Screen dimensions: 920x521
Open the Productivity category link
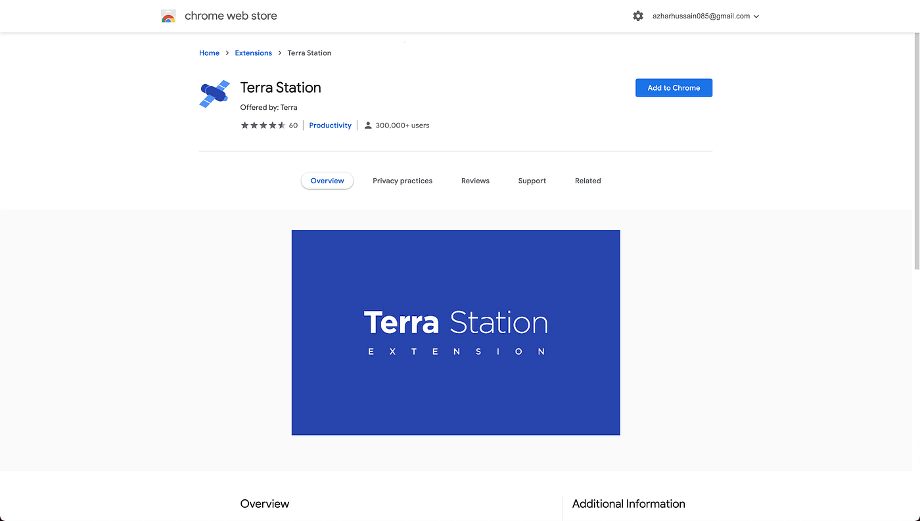coord(331,125)
